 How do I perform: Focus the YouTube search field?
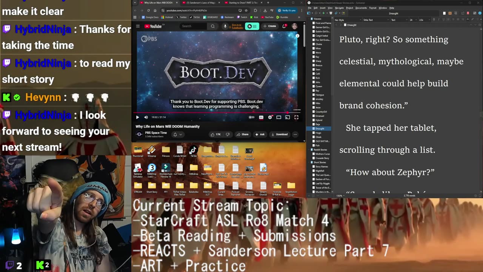pos(193,26)
